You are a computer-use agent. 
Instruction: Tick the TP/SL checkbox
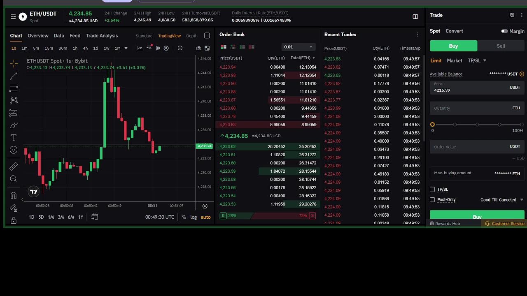432,190
